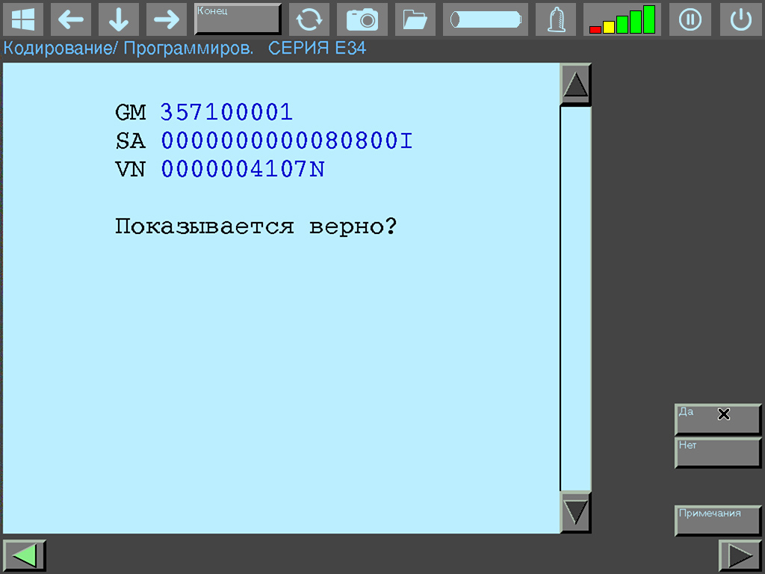Click the power off icon
This screenshot has height=574, width=765.
(x=740, y=19)
